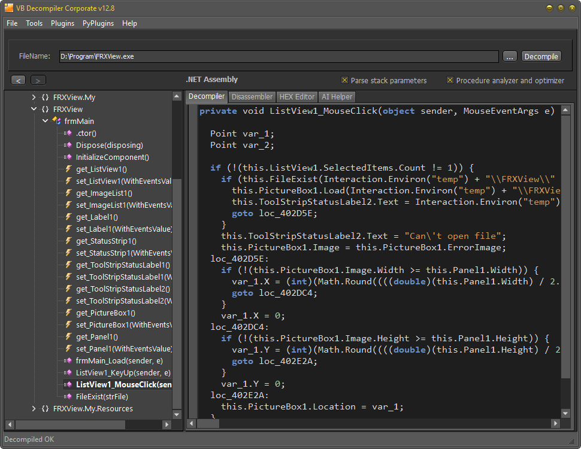Select the frmMain form icon
Viewport: 581px width, 449px height.
57,121
